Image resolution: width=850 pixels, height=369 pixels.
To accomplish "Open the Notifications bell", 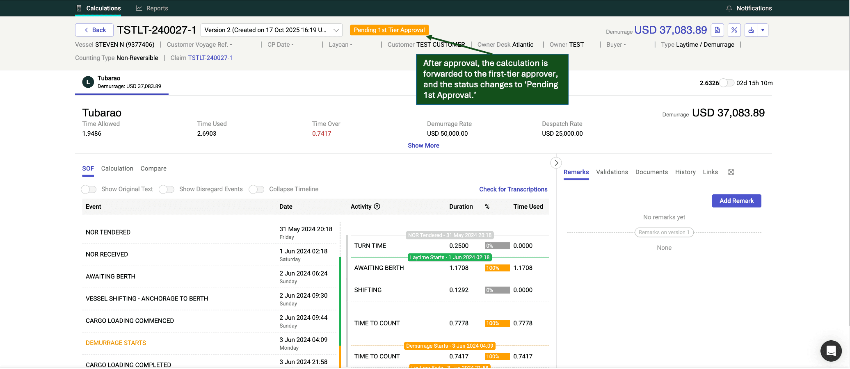I will click(729, 8).
